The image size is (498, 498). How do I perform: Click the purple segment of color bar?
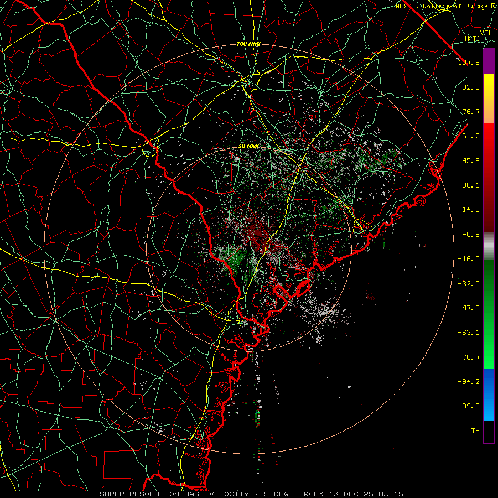[489, 62]
